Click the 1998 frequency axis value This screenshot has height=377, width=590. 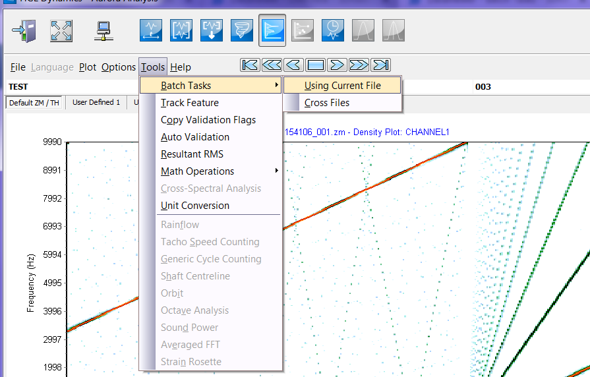pos(52,367)
